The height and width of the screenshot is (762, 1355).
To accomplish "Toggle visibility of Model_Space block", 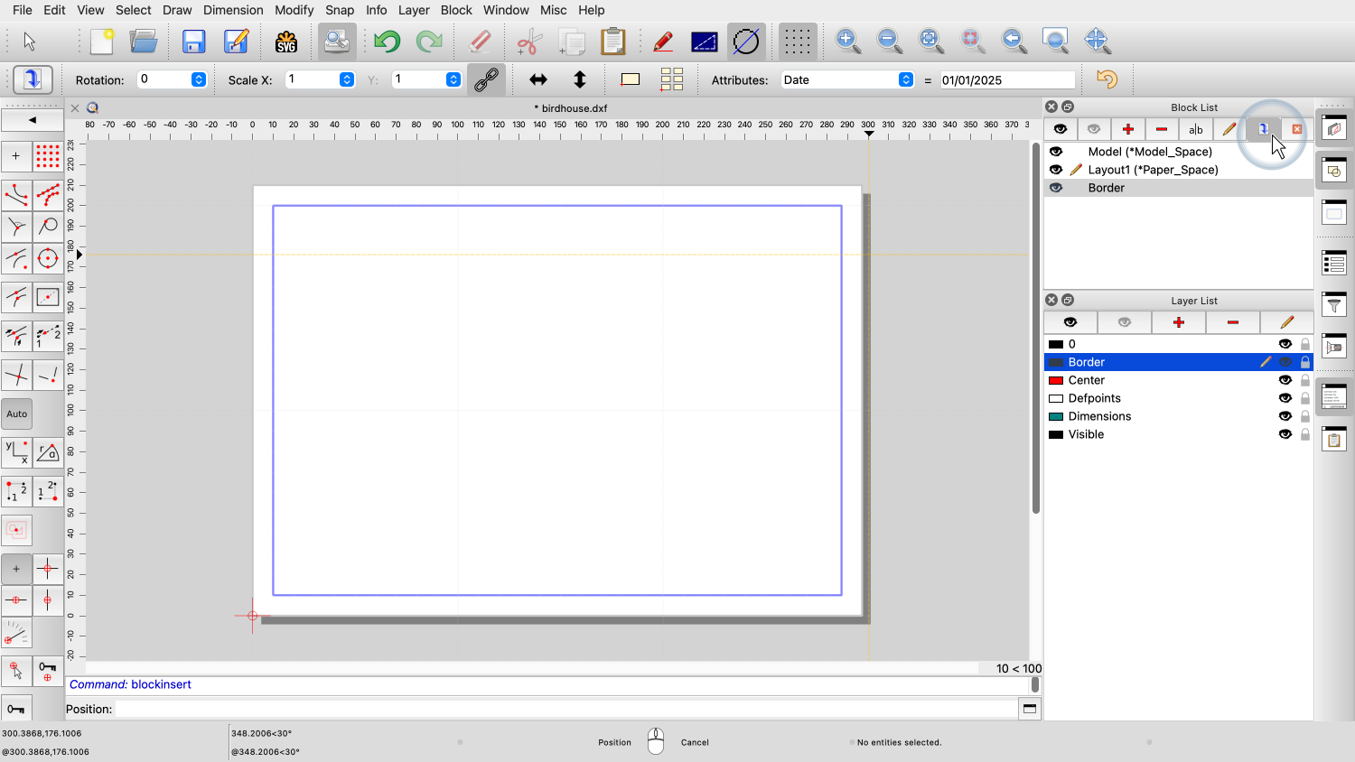I will click(x=1056, y=152).
